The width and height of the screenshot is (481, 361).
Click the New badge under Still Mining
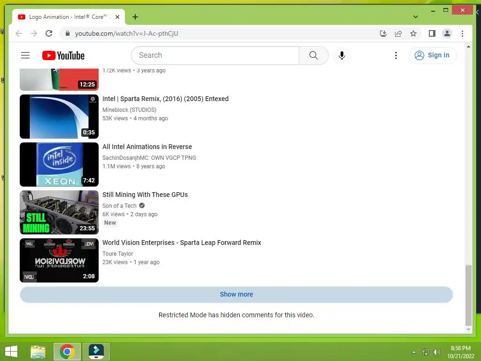tap(110, 223)
